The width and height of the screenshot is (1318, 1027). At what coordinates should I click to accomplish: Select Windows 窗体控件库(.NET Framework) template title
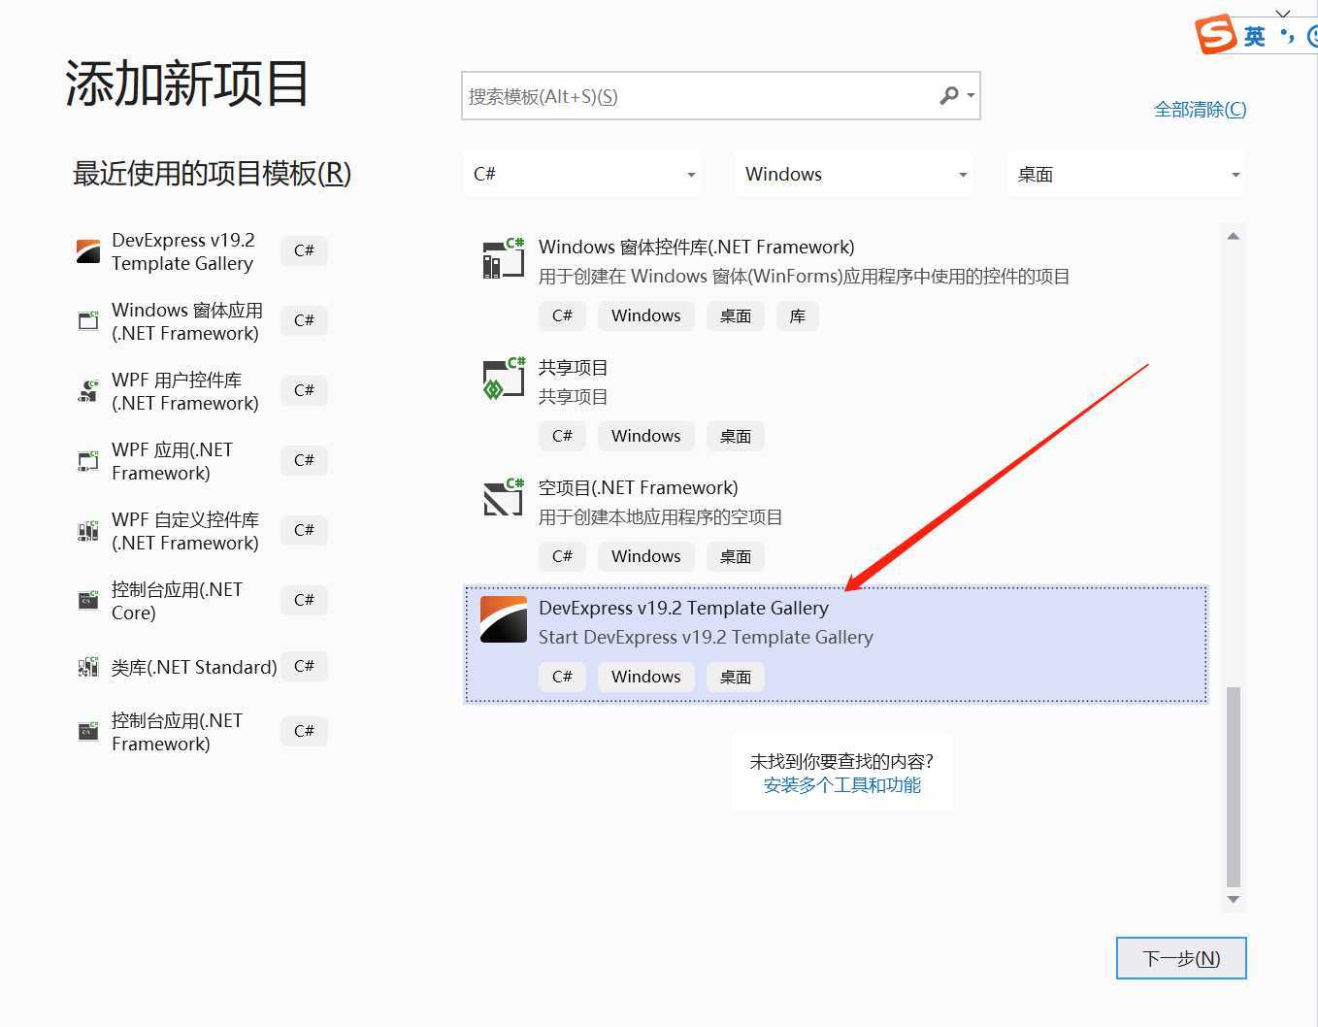tap(697, 247)
